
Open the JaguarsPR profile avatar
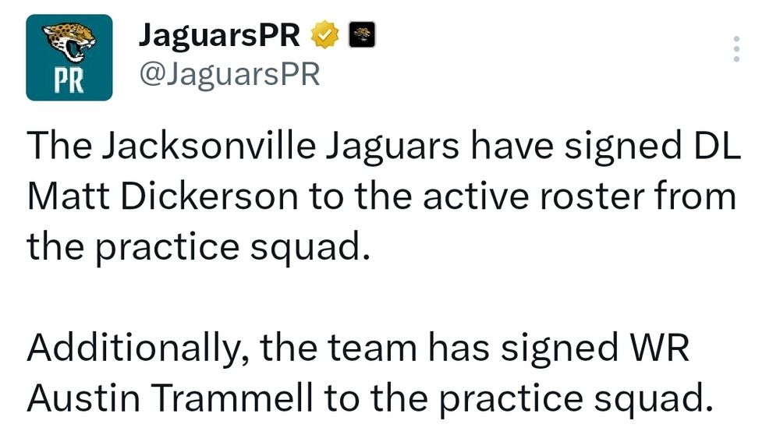click(x=69, y=57)
